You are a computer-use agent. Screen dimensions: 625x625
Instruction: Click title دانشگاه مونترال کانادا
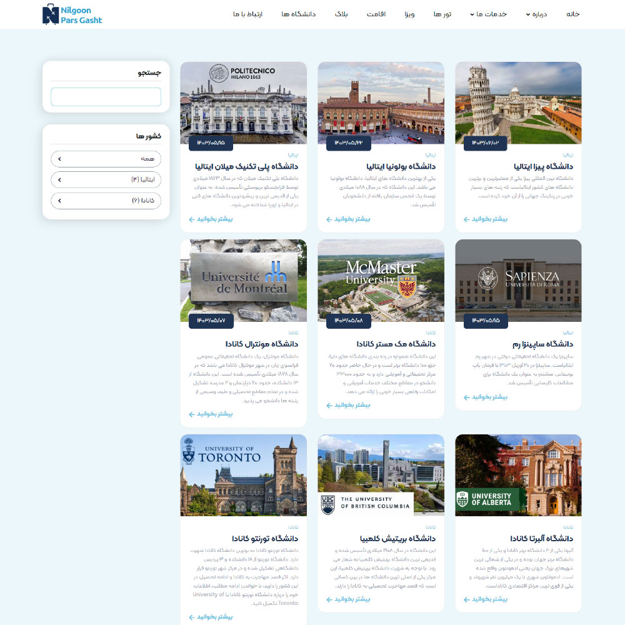pyautogui.click(x=261, y=344)
